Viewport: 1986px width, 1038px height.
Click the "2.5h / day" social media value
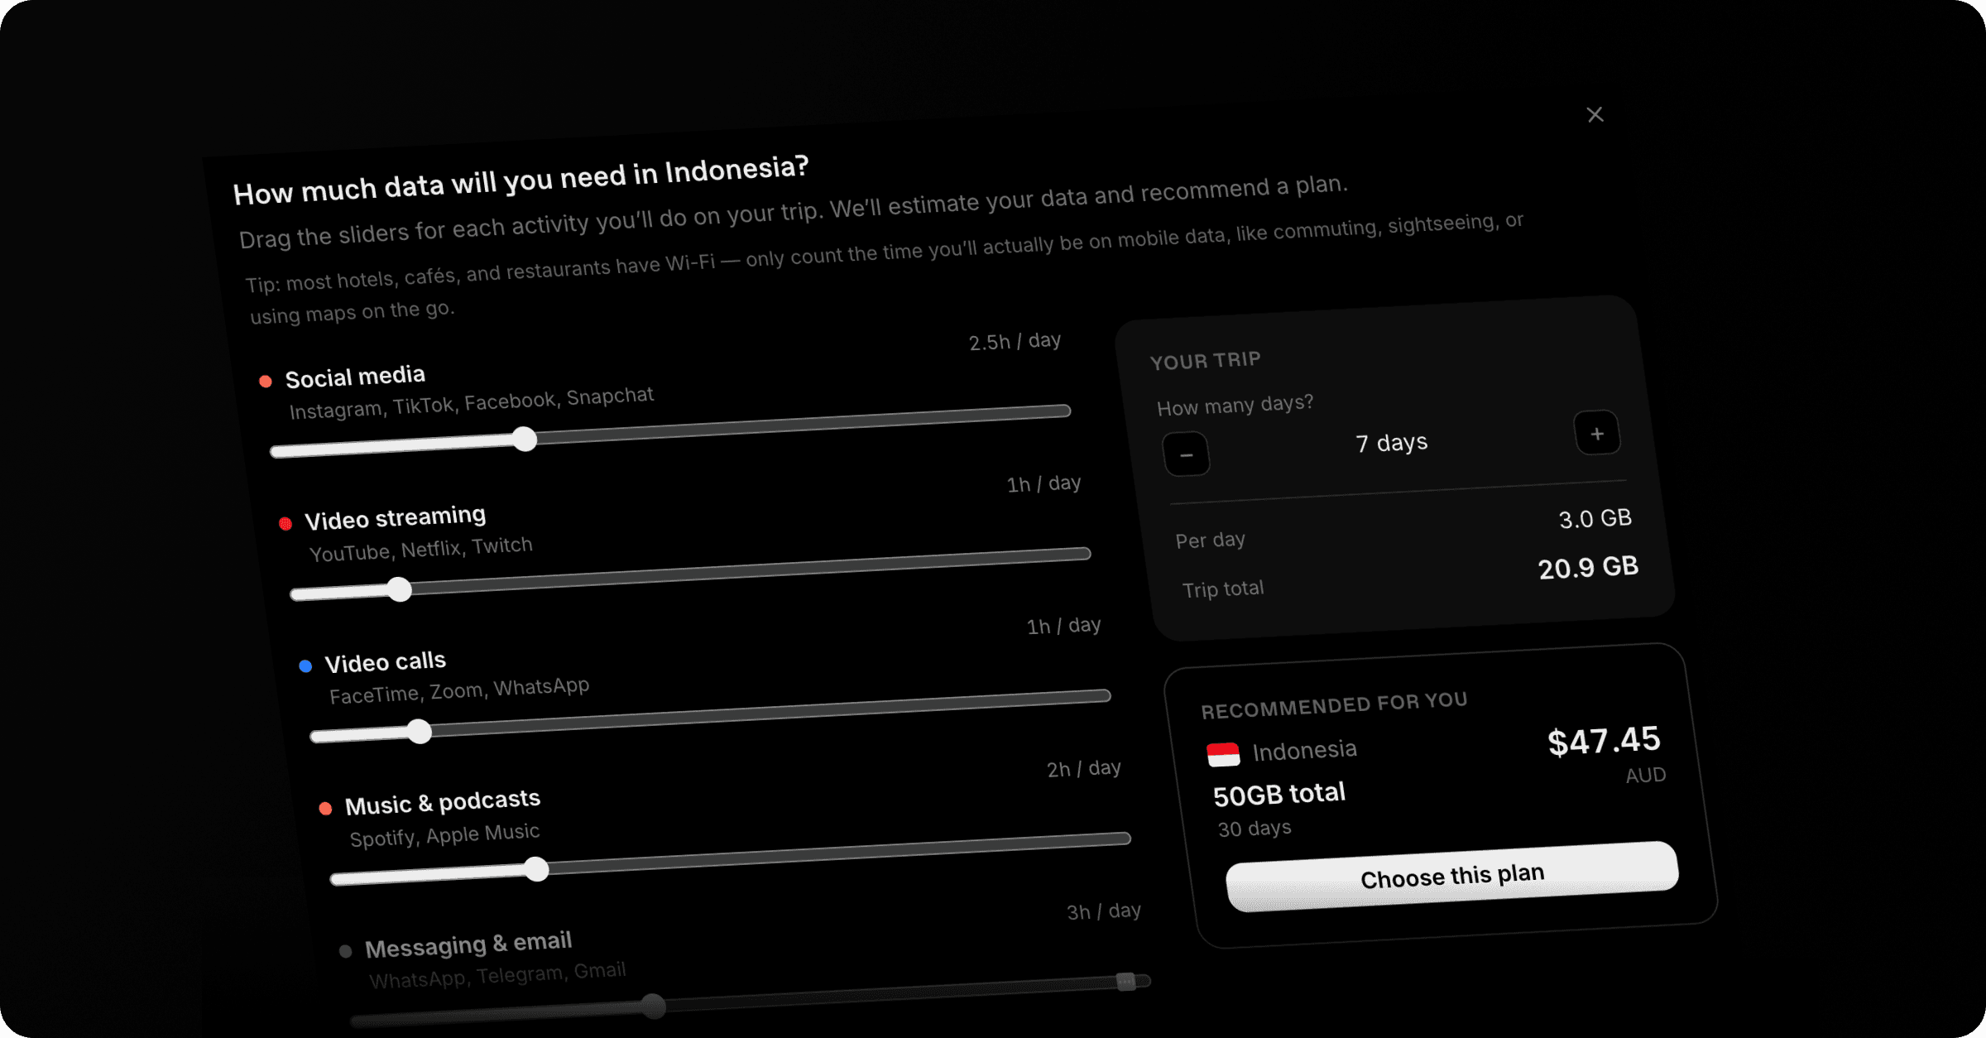[1015, 341]
